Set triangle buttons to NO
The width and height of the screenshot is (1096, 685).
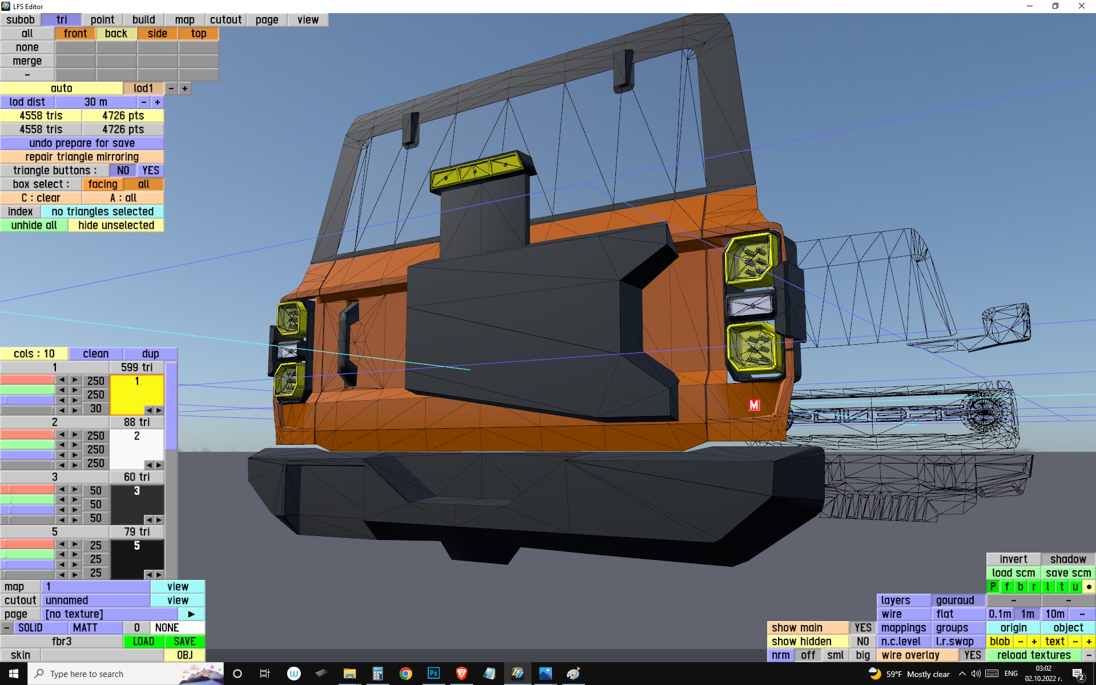(123, 171)
